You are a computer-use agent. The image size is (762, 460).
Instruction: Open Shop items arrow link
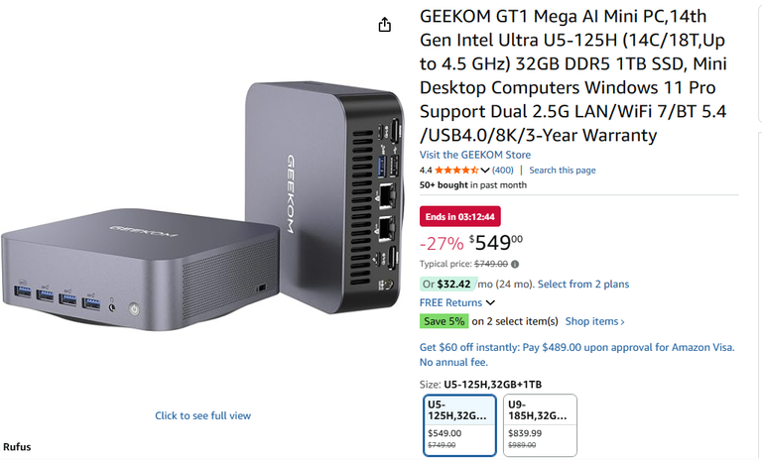[595, 321]
